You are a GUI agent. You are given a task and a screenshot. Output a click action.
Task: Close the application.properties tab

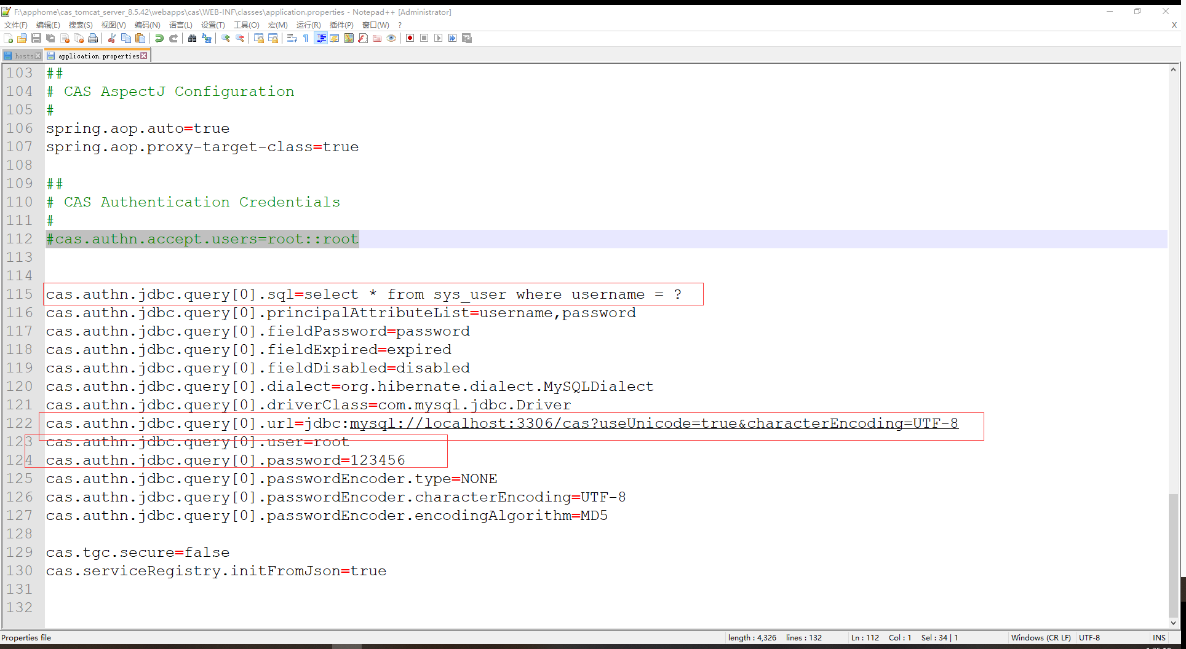click(144, 56)
